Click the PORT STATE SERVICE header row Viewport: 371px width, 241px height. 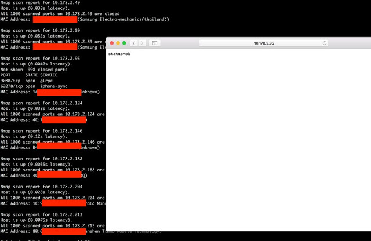tap(29, 75)
